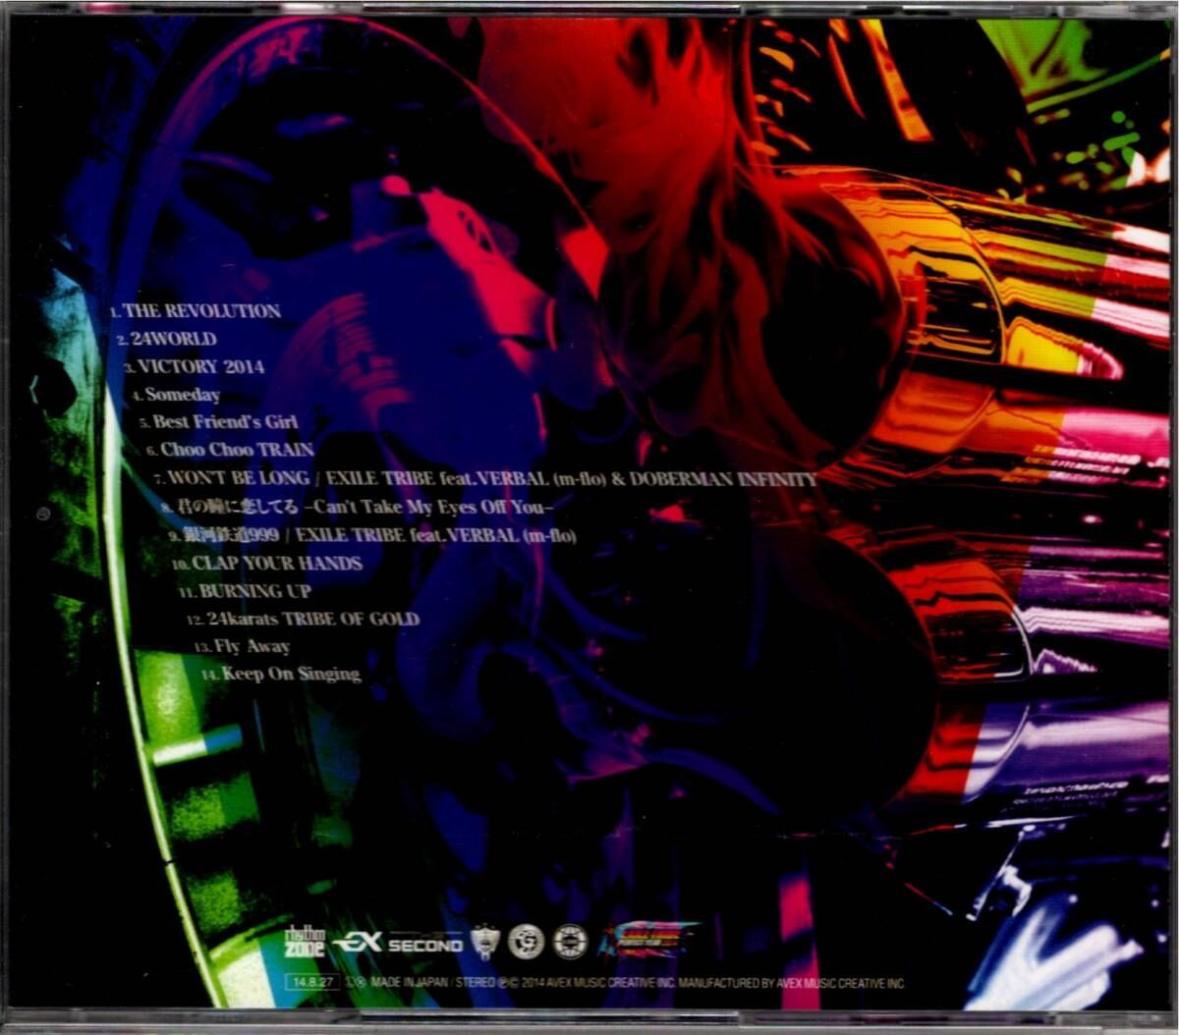This screenshot has width=1179, height=1035.
Task: Select track 12 24karats TRIBE OF GOLD
Action: pyautogui.click(x=303, y=620)
